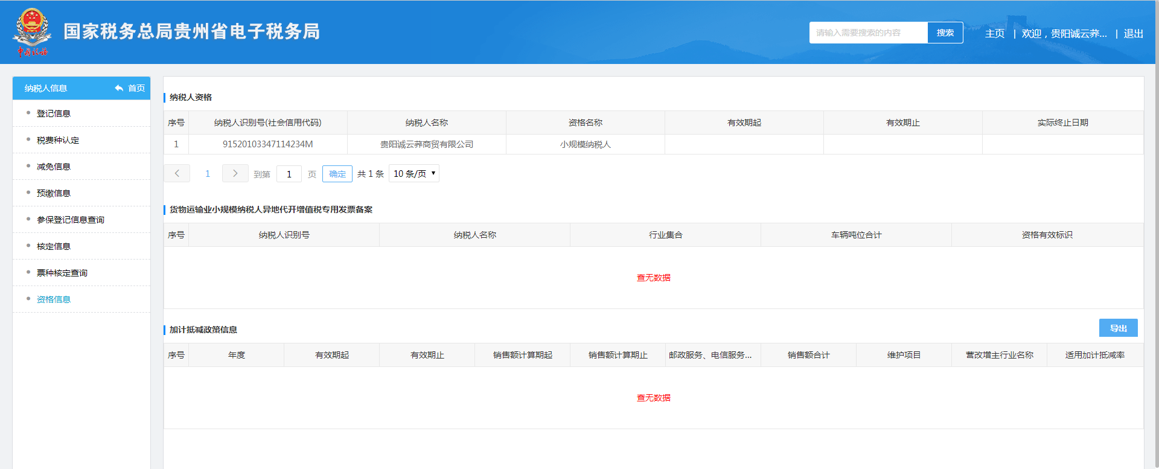The height and width of the screenshot is (469, 1159).
Task: Click the tax bureau emblem logo
Action: pyautogui.click(x=32, y=32)
